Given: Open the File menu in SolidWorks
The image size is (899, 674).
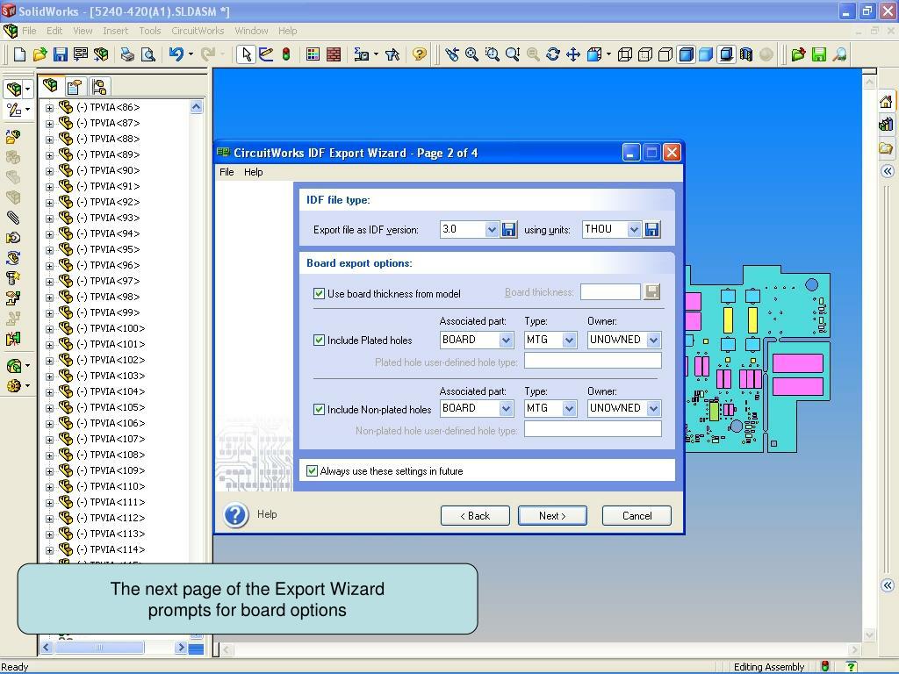Looking at the screenshot, I should (29, 31).
